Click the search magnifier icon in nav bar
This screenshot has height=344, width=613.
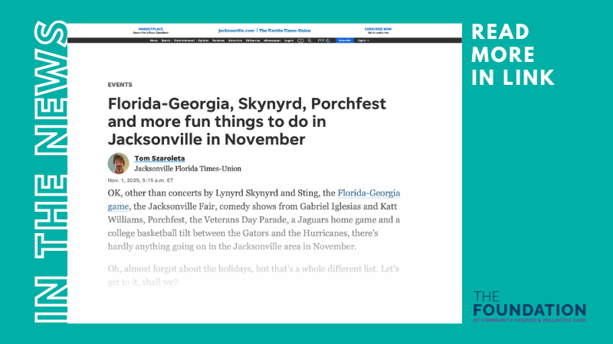(x=310, y=41)
